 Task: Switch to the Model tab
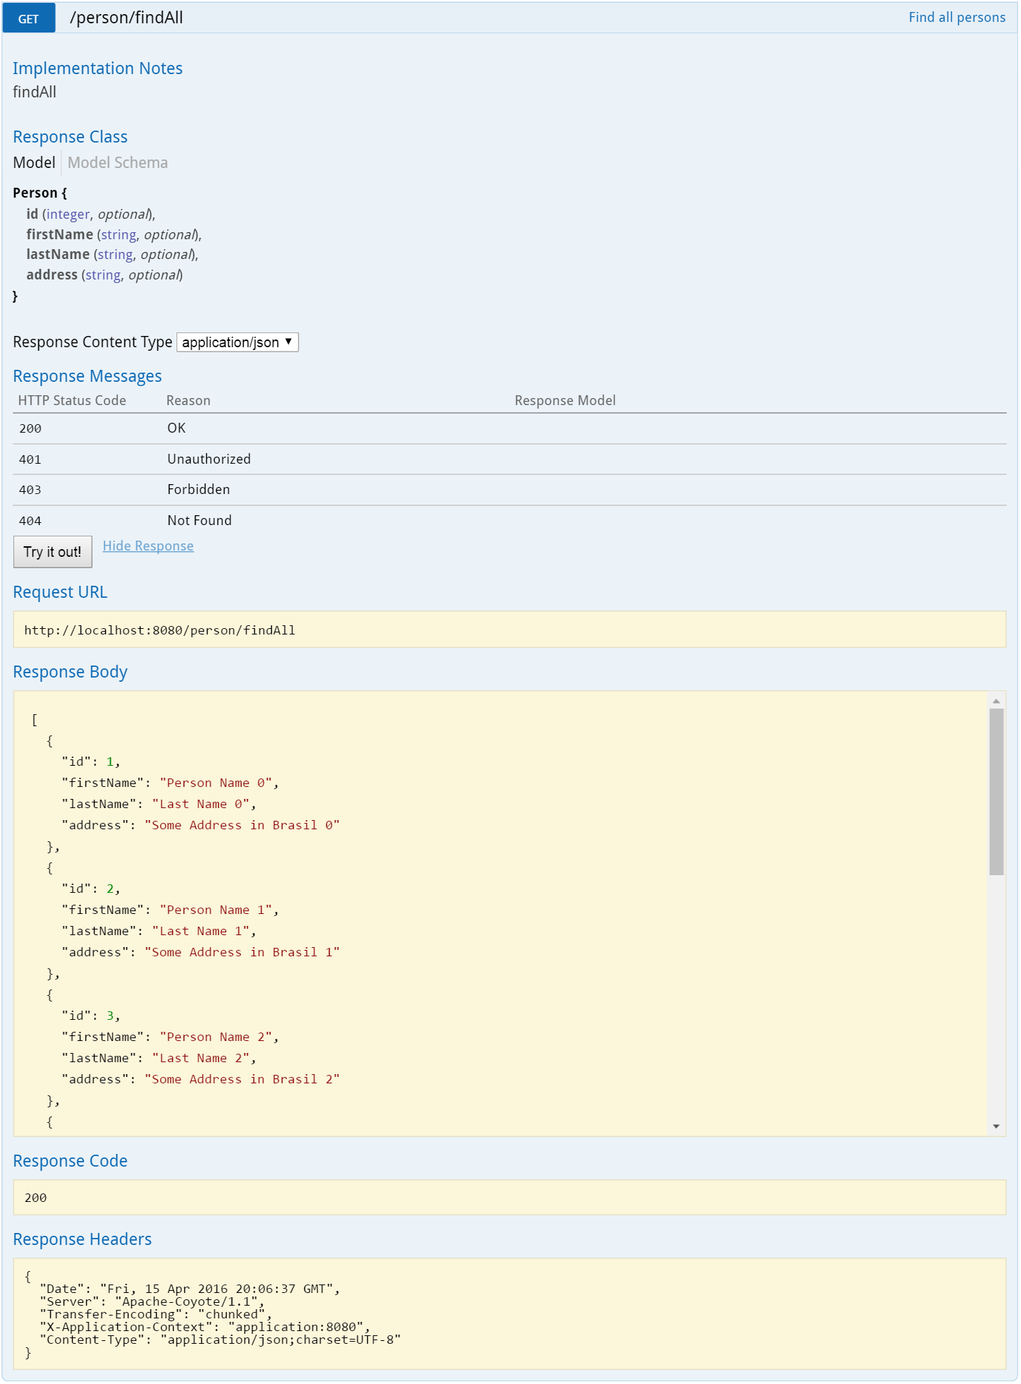point(34,163)
